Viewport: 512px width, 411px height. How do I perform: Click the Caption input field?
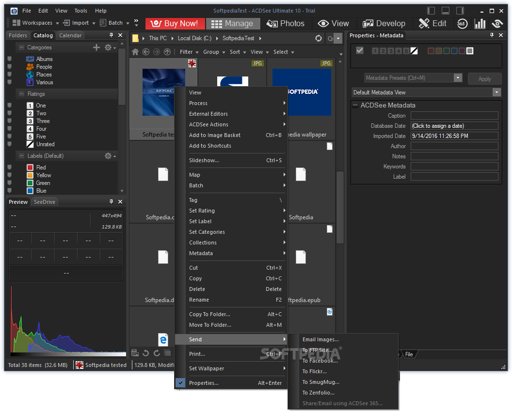[x=454, y=115]
